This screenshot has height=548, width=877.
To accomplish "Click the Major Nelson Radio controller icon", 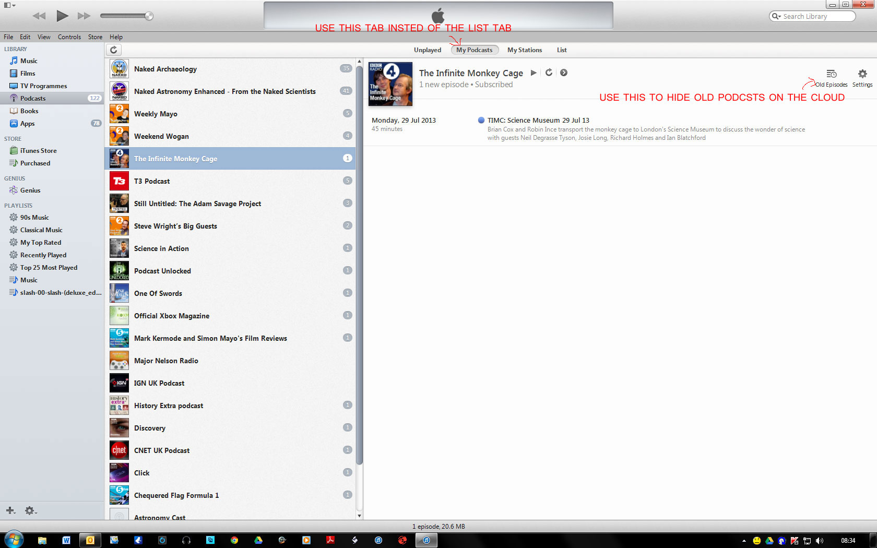I will click(x=119, y=361).
